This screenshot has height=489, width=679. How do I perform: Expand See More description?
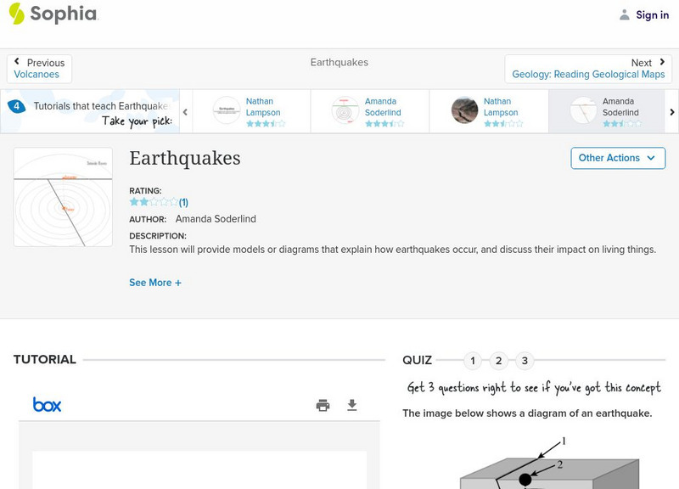click(155, 283)
